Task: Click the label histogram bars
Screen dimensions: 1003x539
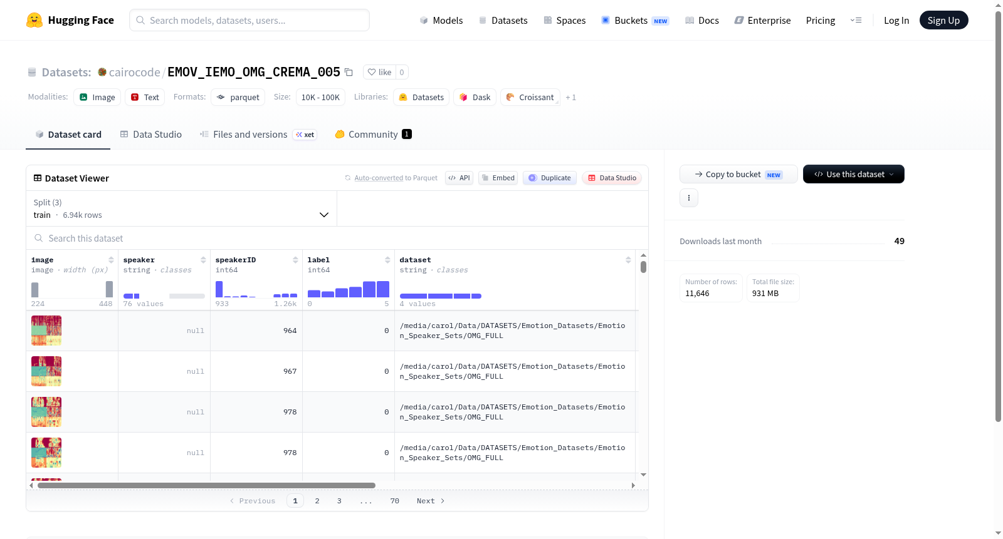Action: pyautogui.click(x=349, y=289)
